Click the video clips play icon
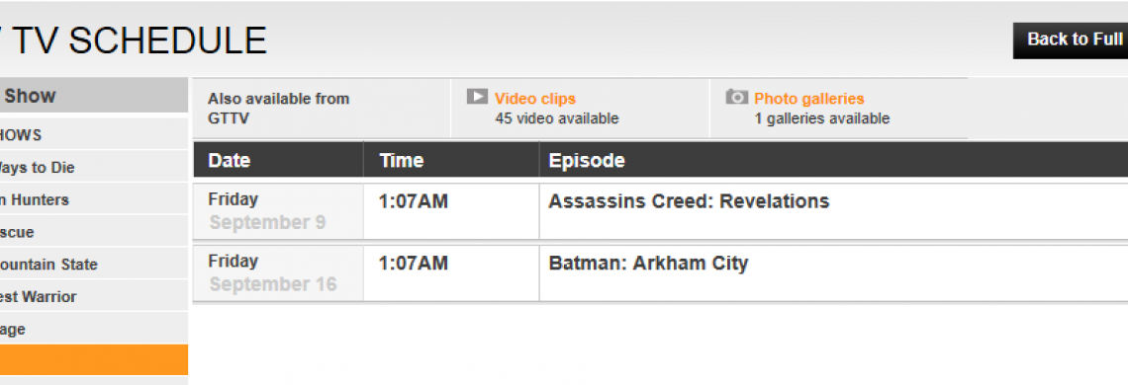The width and height of the screenshot is (1128, 385). [477, 97]
